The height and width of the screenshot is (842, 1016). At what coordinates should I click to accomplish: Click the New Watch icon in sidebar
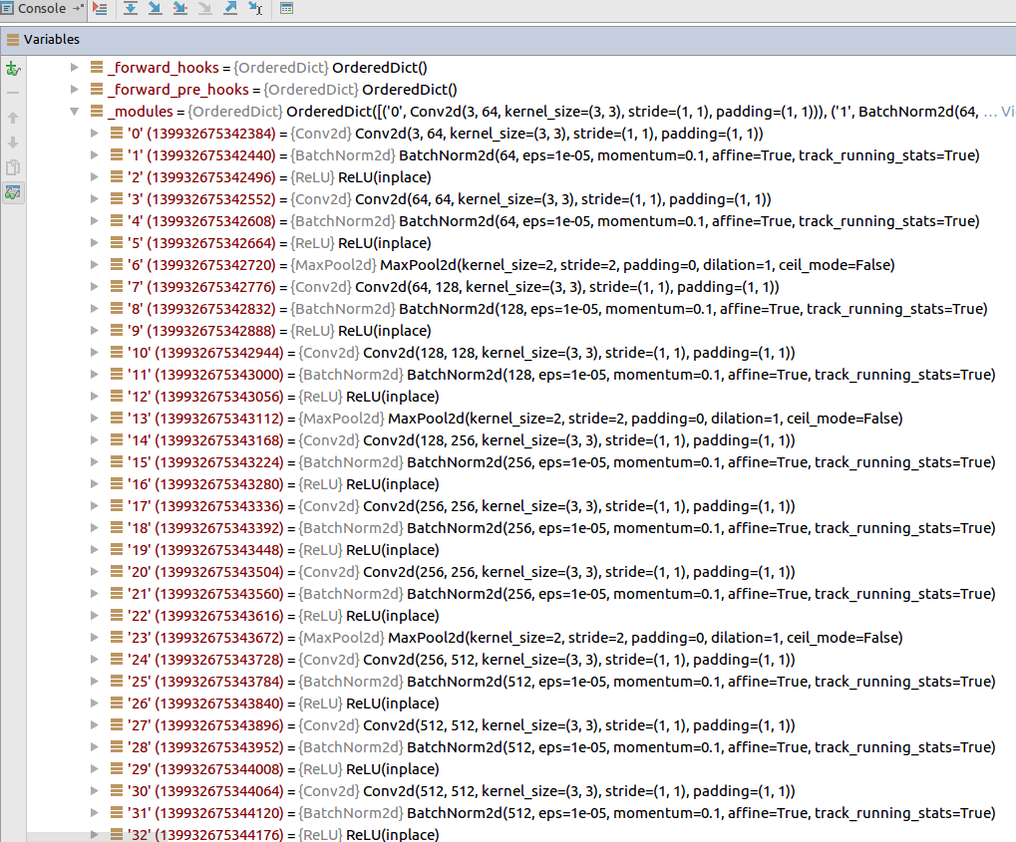coord(13,70)
